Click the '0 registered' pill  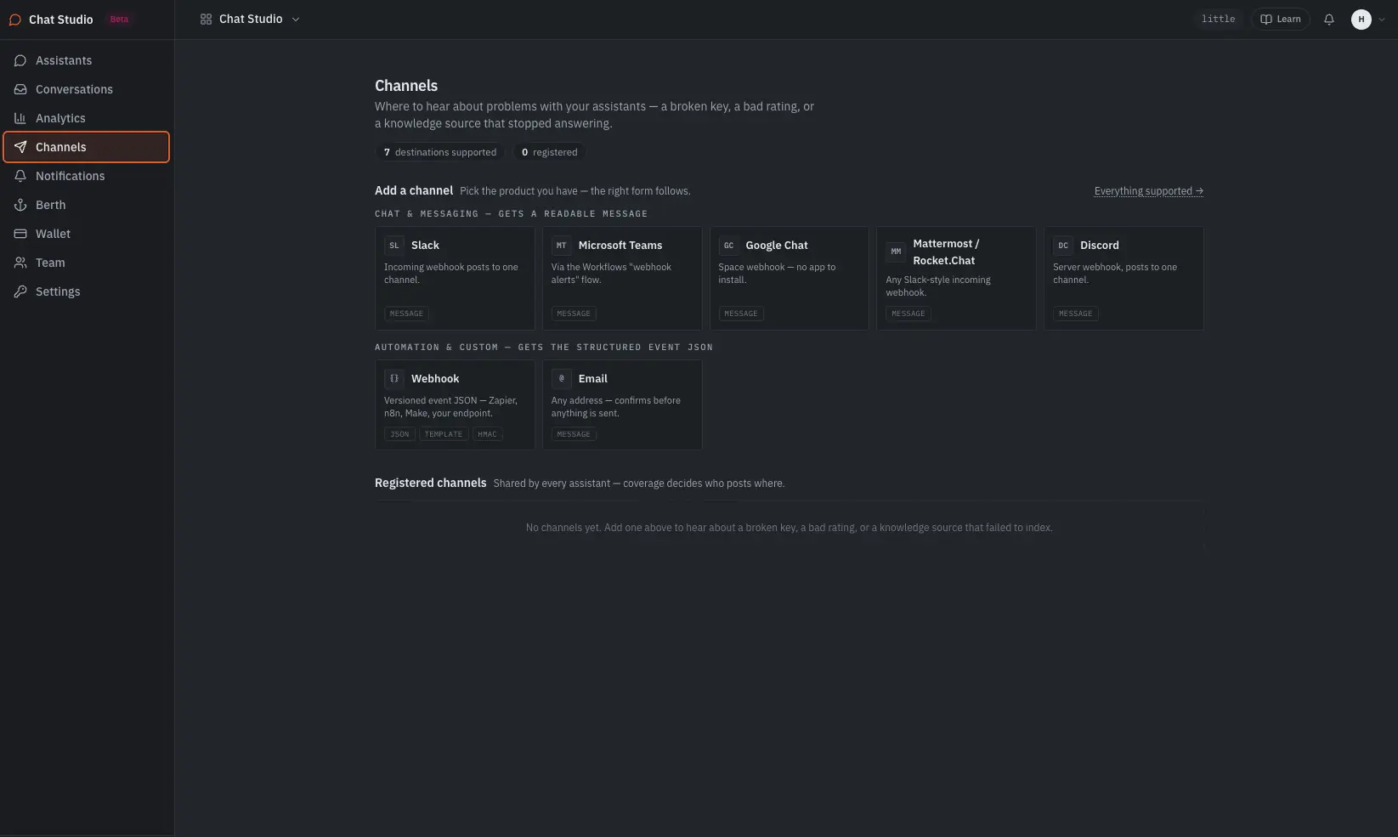tap(549, 152)
